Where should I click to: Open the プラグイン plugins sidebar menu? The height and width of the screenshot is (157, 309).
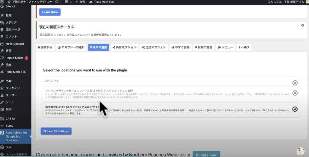click(x=13, y=88)
